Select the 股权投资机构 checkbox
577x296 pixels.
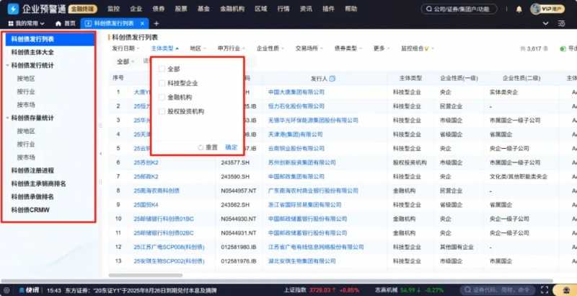pyautogui.click(x=162, y=111)
